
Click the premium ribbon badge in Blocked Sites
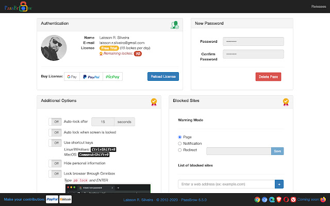[286, 101]
